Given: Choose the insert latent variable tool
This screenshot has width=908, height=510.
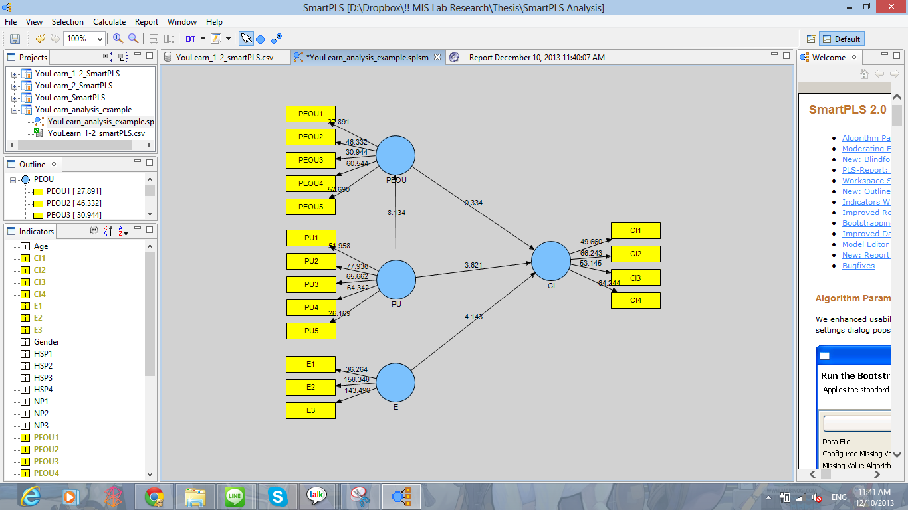Looking at the screenshot, I should click(x=261, y=38).
